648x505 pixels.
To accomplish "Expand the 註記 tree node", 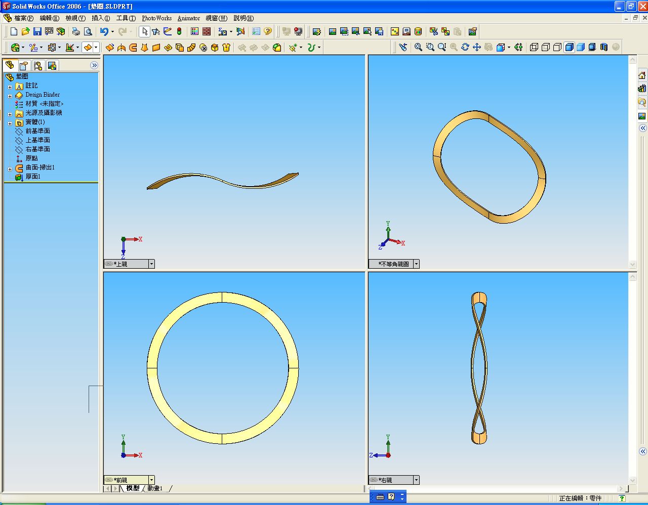I will 10,87.
